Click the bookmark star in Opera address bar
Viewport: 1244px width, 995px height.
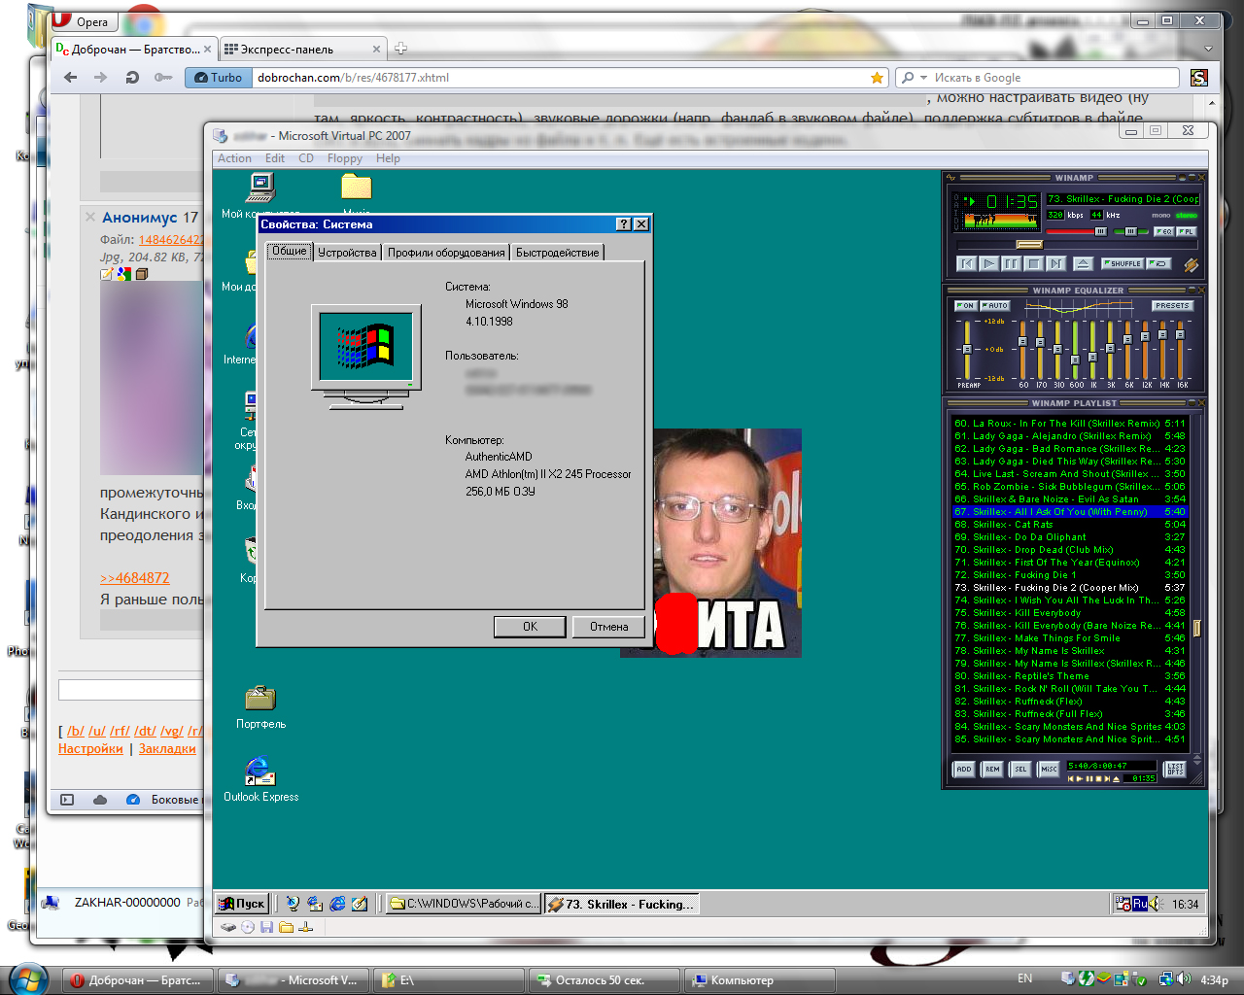pos(877,78)
